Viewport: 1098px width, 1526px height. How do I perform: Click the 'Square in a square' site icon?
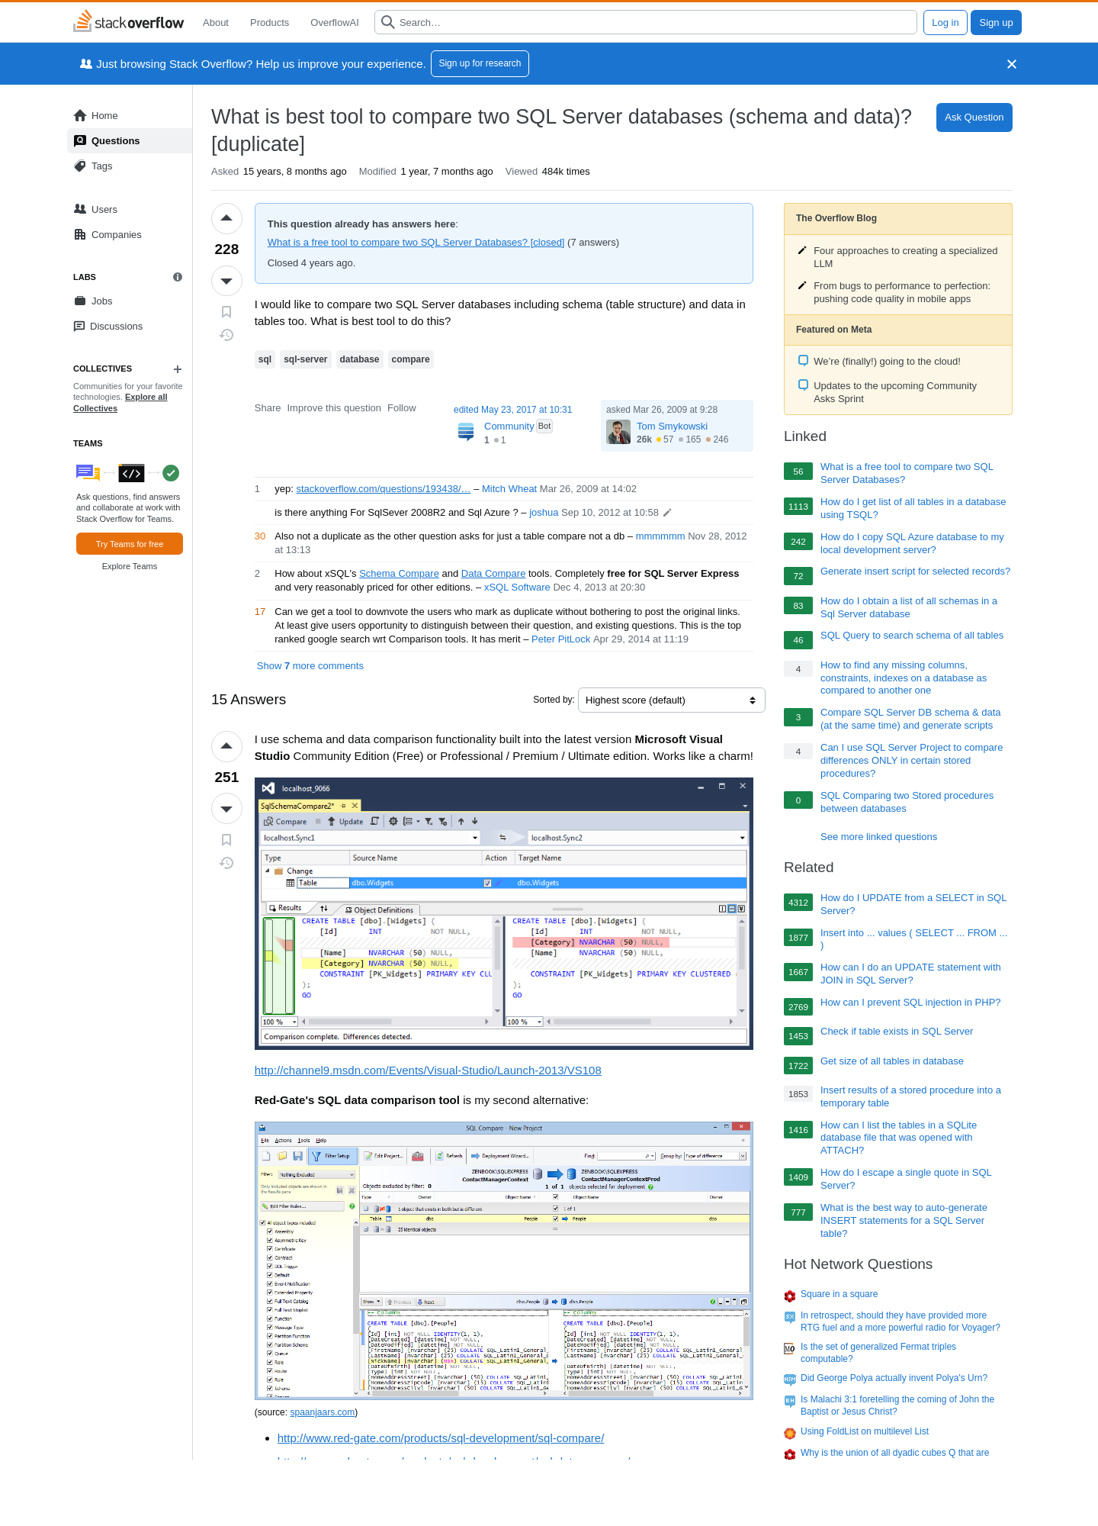coord(790,1295)
